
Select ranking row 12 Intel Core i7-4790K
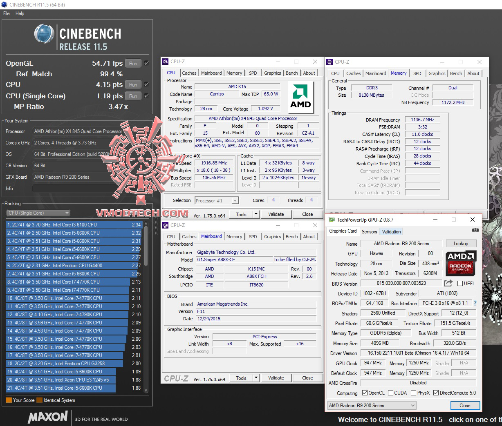click(74, 315)
